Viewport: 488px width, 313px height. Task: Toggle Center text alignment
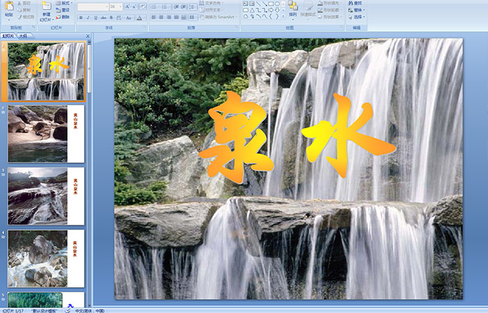coord(161,17)
